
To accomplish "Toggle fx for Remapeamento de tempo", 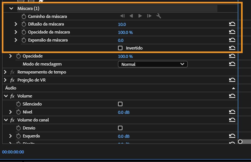I will pyautogui.click(x=12, y=72).
